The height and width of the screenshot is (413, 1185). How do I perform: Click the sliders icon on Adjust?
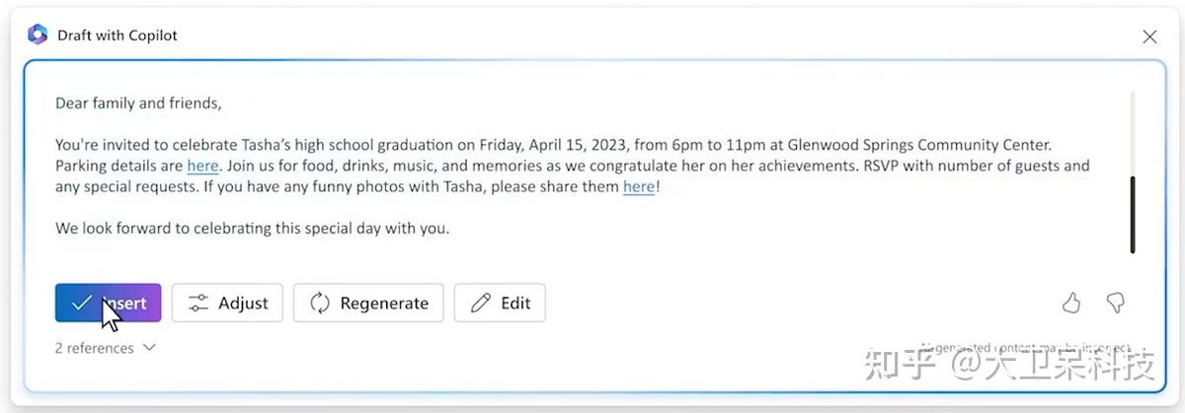click(x=198, y=303)
